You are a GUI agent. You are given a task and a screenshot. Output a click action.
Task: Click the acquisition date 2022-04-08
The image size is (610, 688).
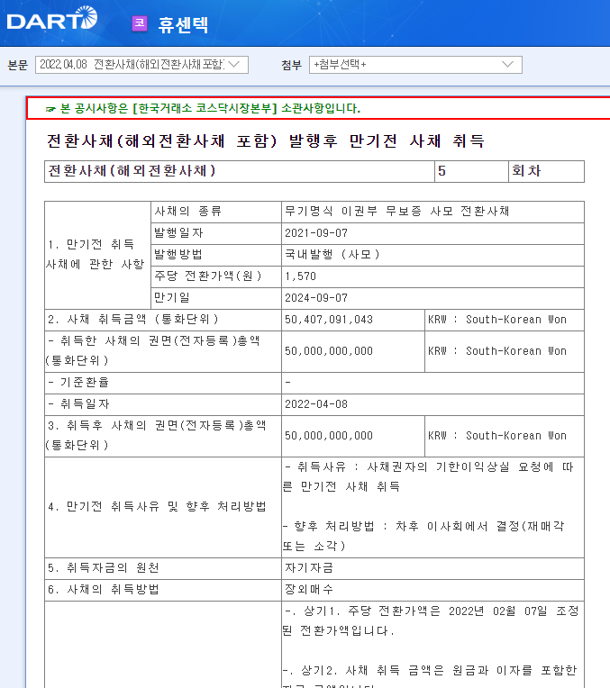click(316, 404)
